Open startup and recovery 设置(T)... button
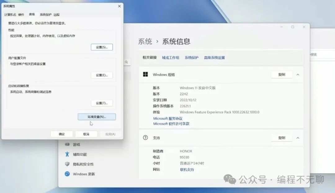This screenshot has width=335, height=193. coord(102,103)
